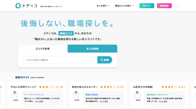Click the ログイン button

[x=147, y=6]
